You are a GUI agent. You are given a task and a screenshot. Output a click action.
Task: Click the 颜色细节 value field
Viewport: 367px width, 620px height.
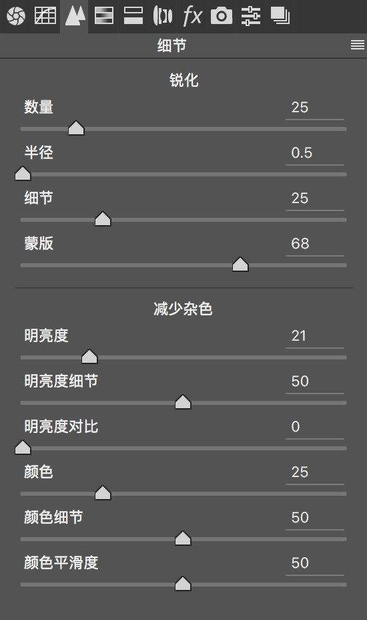(315, 518)
